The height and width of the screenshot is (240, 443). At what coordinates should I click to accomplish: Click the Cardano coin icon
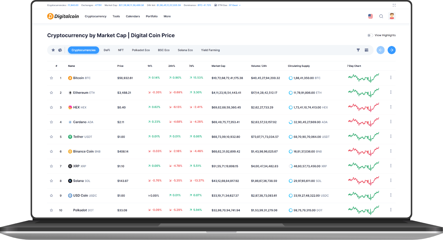point(70,122)
